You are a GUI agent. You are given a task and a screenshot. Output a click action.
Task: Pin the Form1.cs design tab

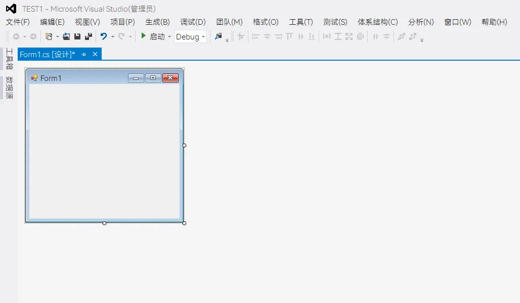pos(84,54)
